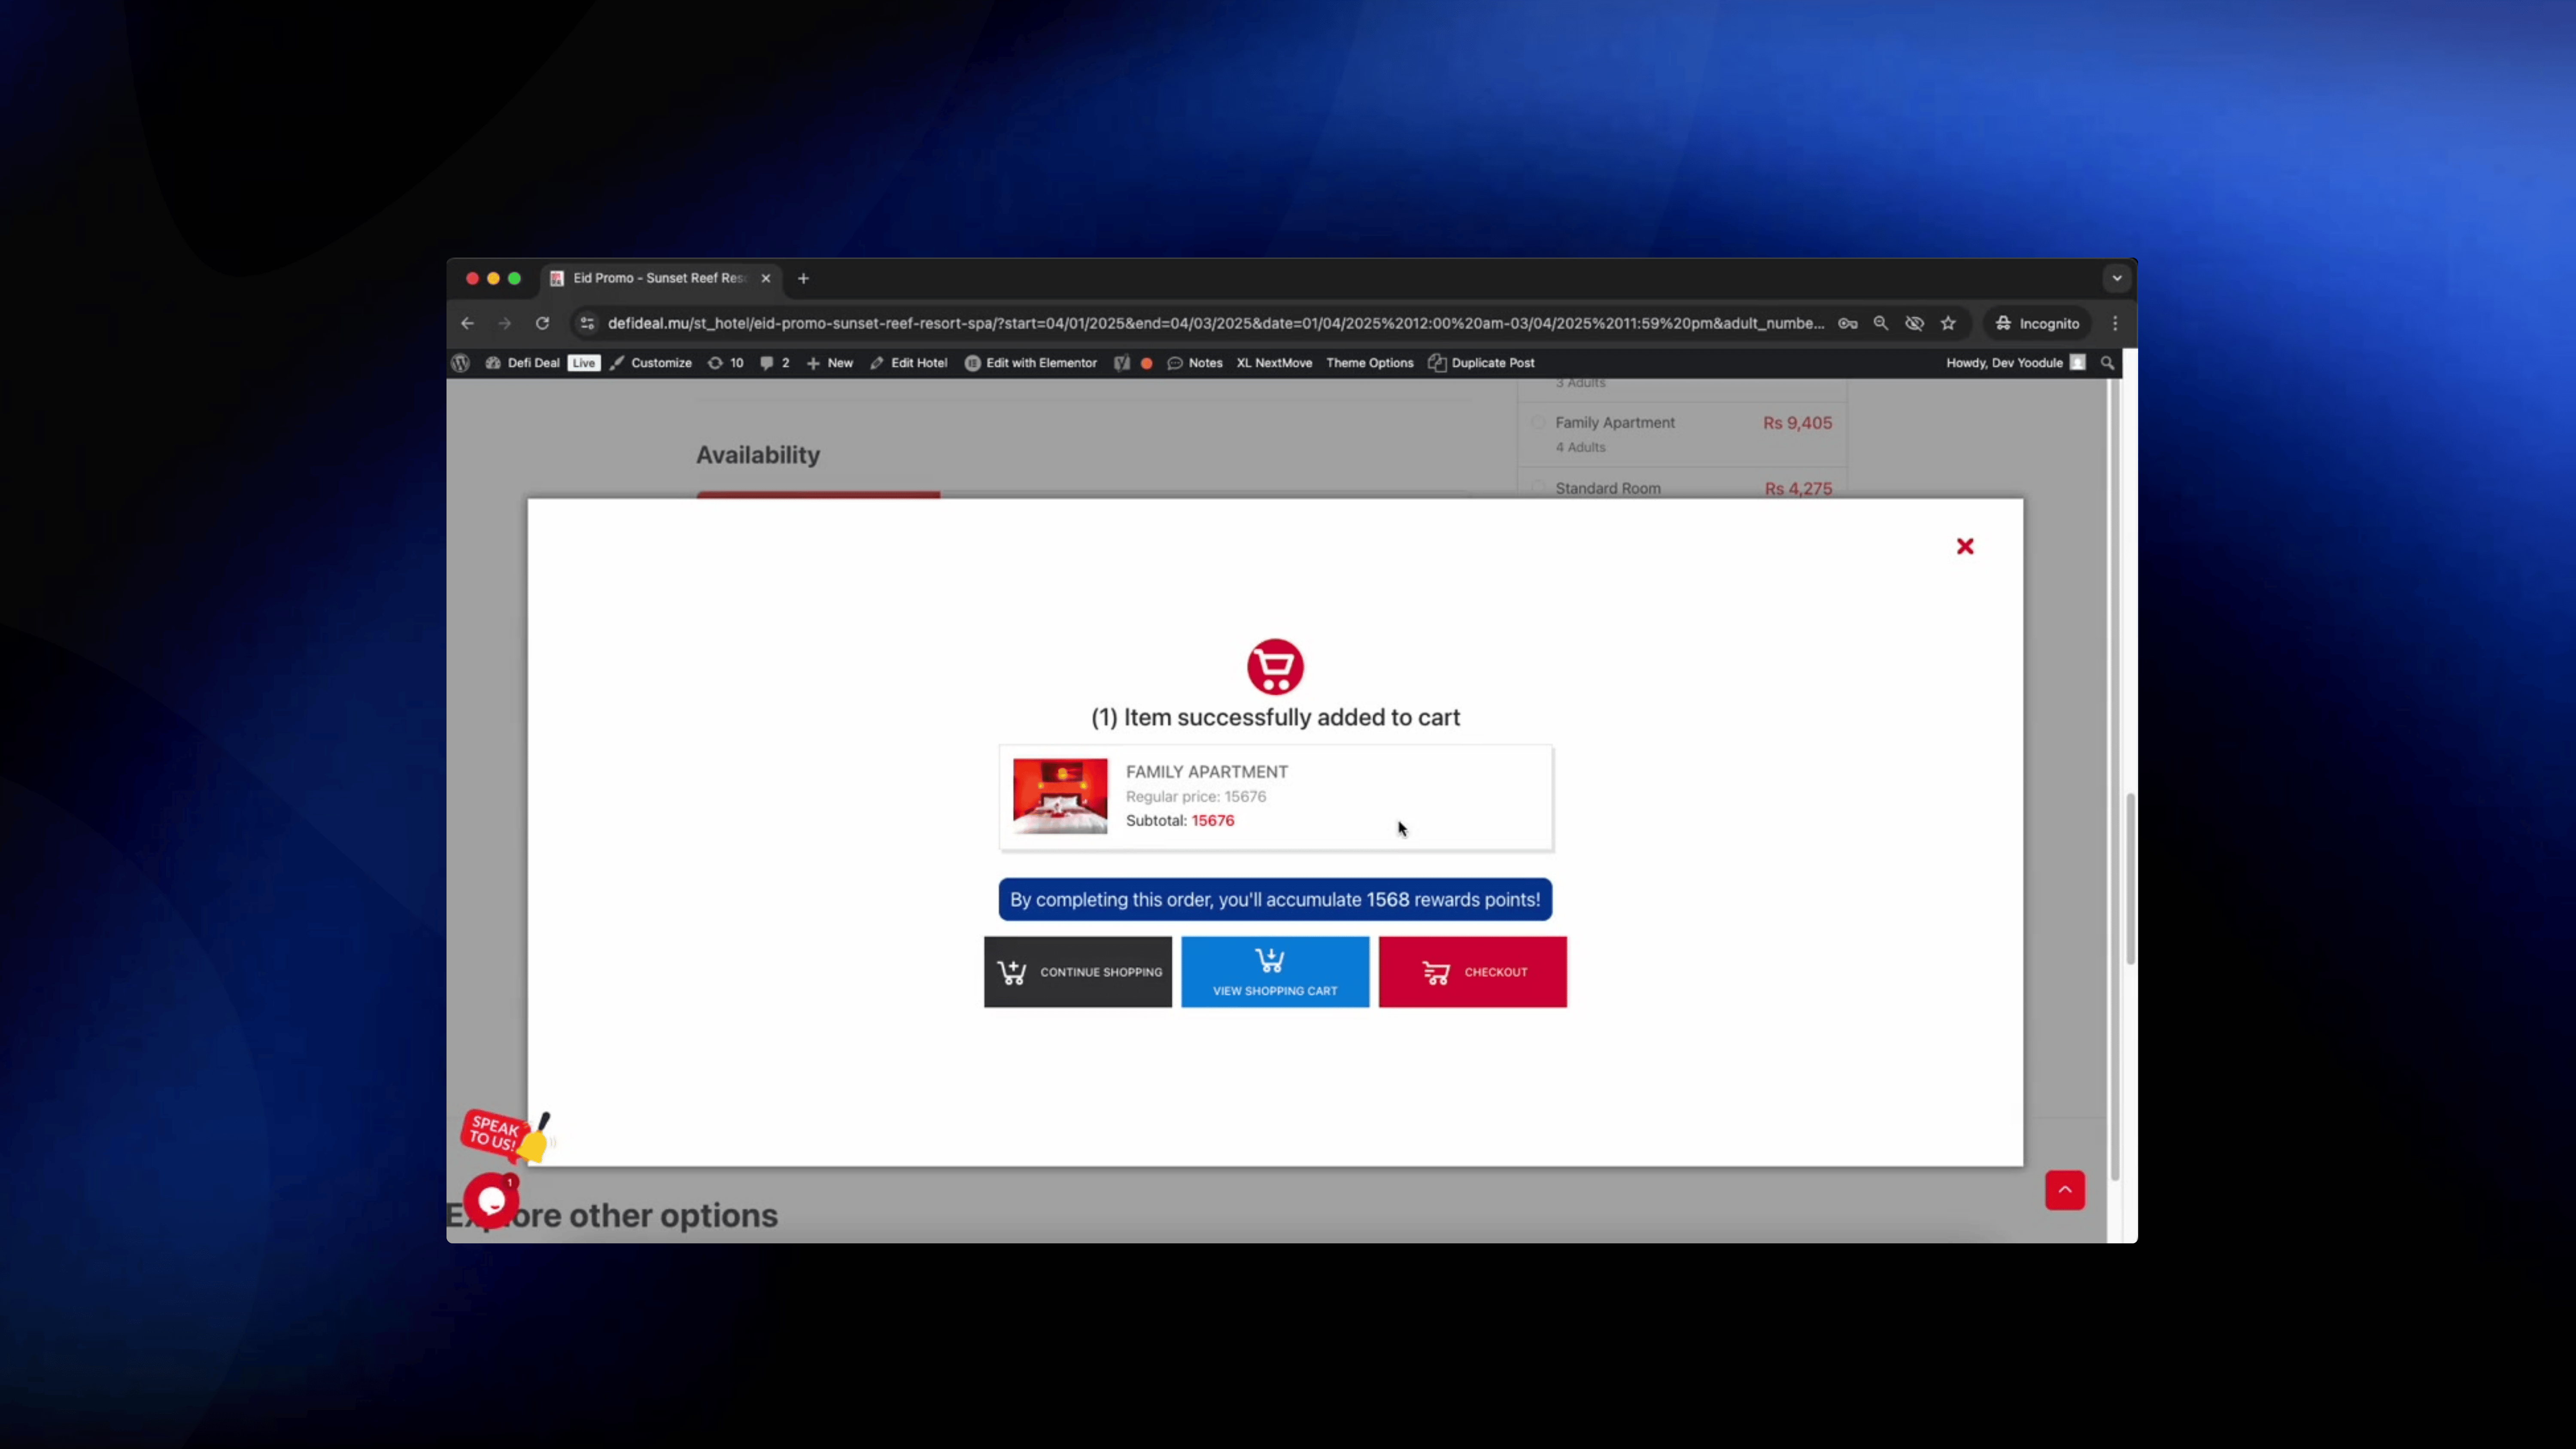Select the Customize brush icon
2576x1449 pixels.
[617, 363]
